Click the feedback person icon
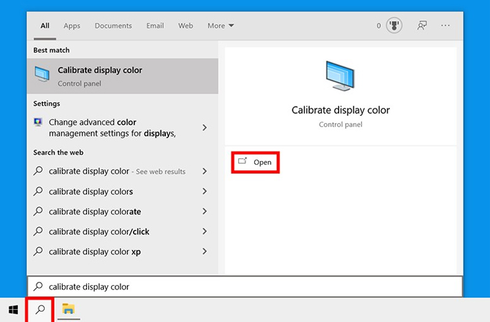 pyautogui.click(x=421, y=26)
